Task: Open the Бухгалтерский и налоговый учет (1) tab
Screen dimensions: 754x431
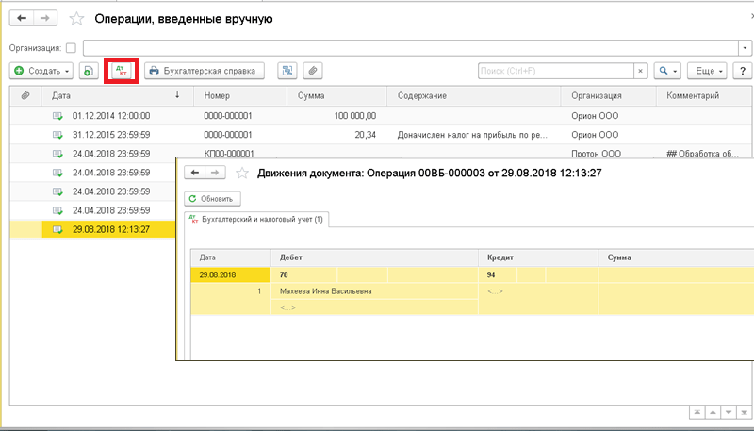Action: tap(256, 220)
